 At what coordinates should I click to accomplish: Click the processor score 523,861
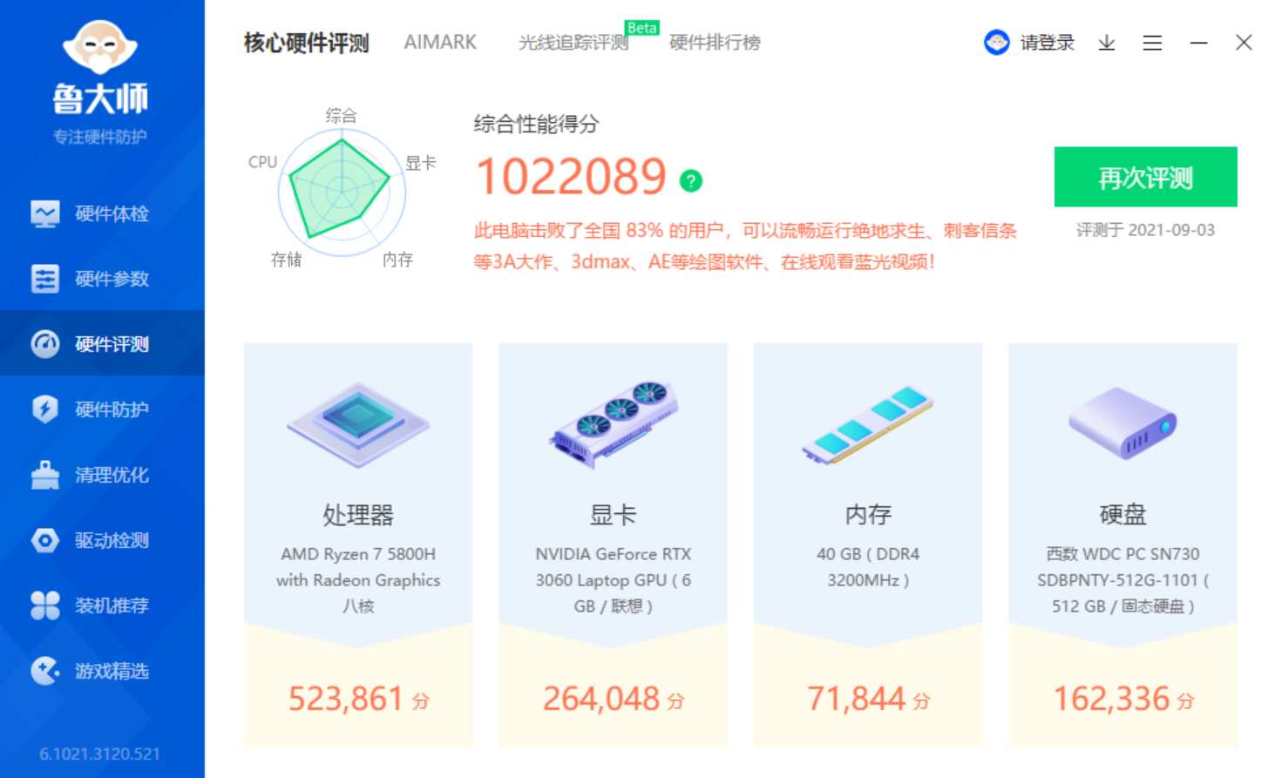click(346, 699)
